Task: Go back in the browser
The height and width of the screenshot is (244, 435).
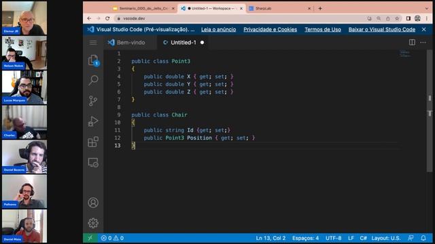Action: [89, 18]
